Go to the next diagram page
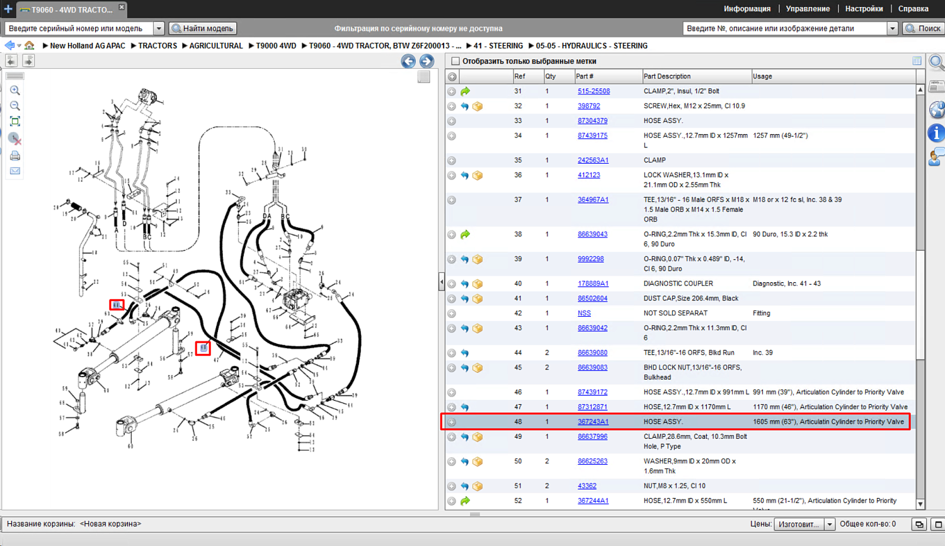 tap(427, 61)
